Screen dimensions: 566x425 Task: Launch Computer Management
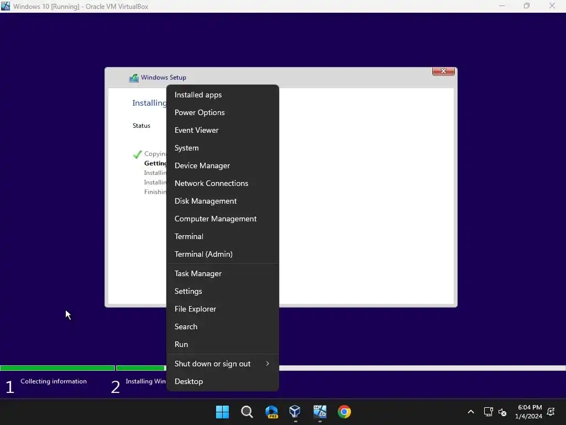click(223, 219)
